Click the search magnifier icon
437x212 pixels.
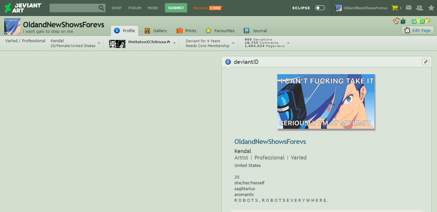pos(101,8)
